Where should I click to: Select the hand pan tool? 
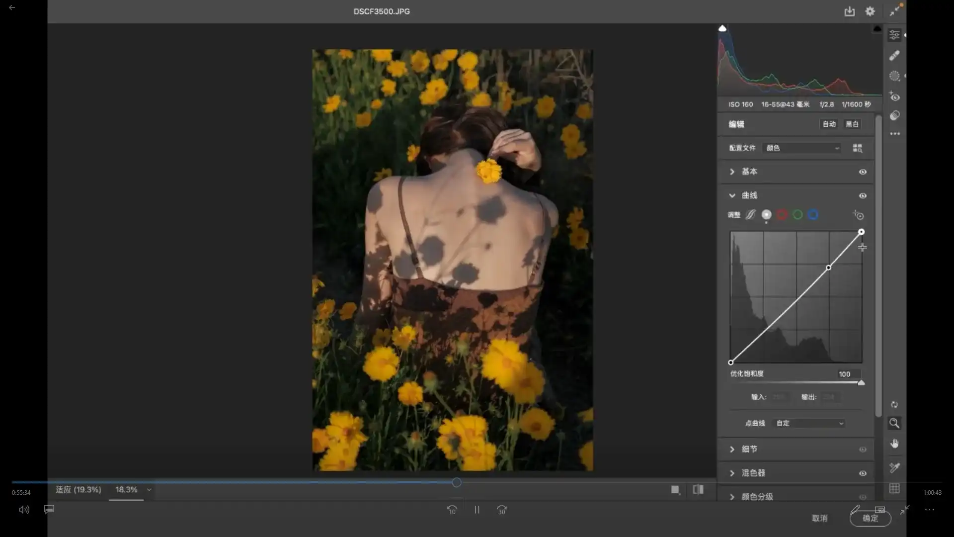(x=894, y=444)
